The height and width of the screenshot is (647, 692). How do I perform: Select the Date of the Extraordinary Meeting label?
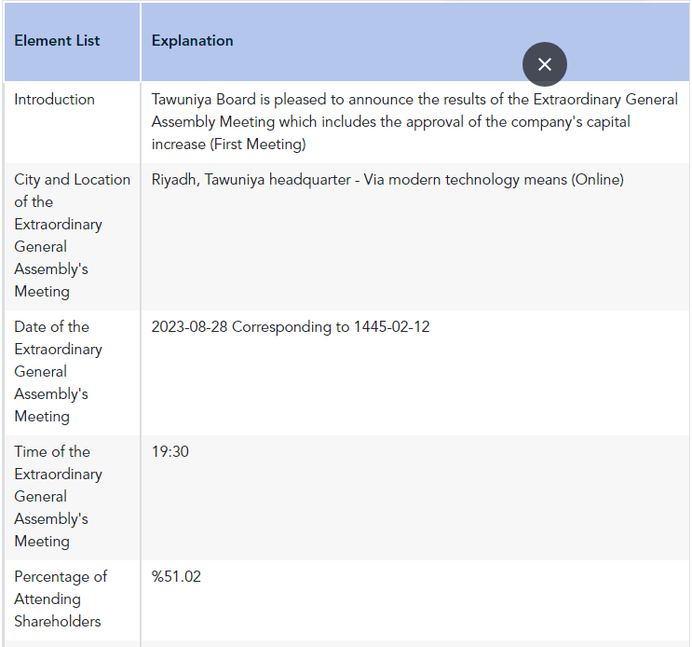click(58, 371)
